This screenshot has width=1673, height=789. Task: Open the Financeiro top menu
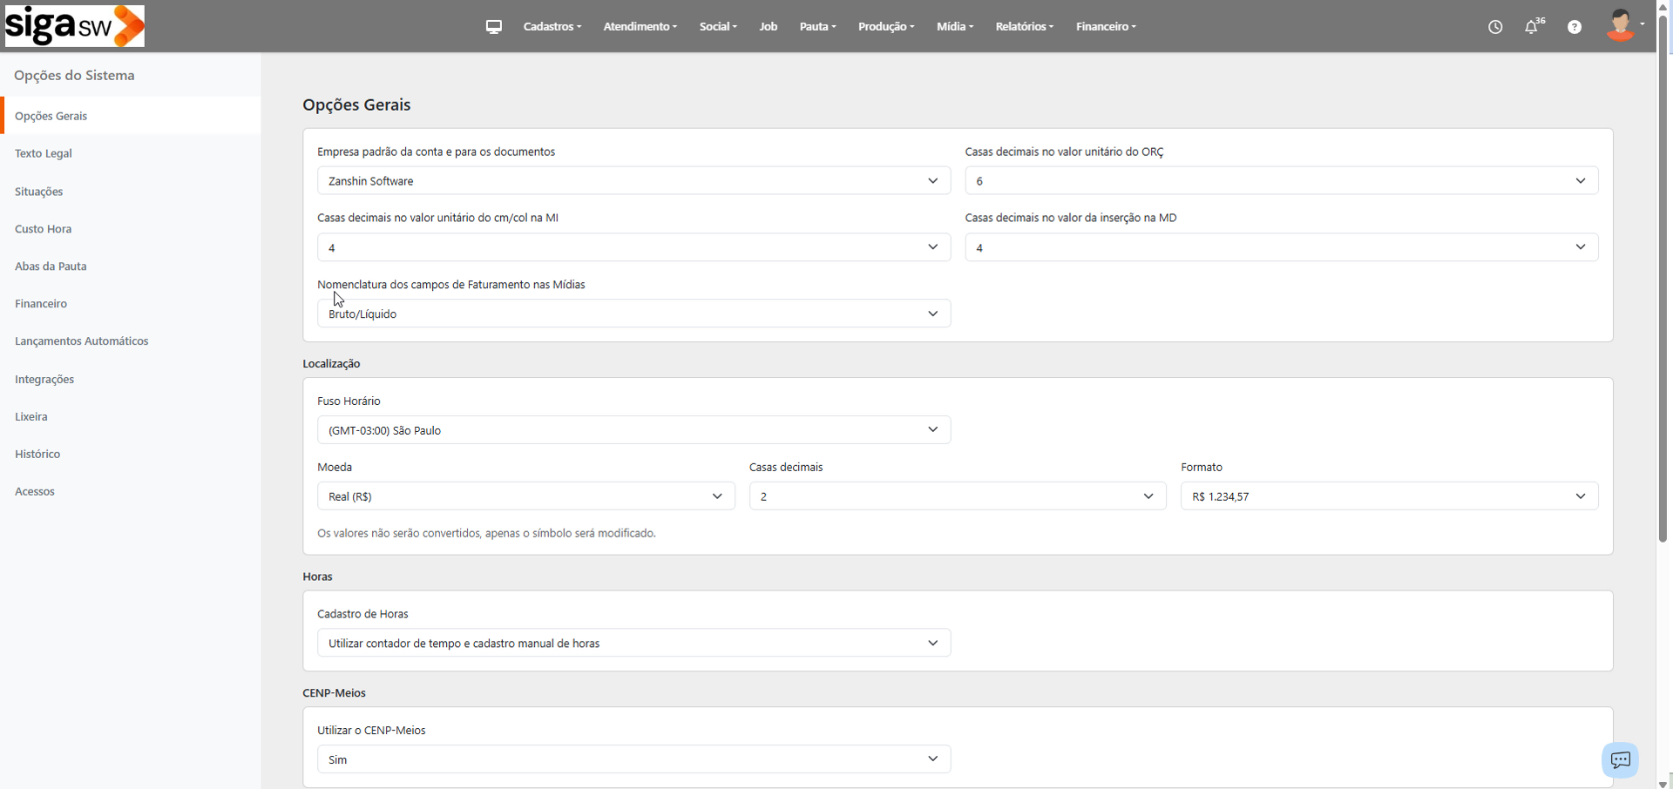coord(1105,27)
